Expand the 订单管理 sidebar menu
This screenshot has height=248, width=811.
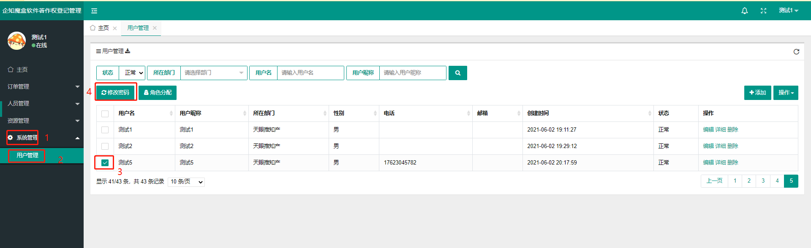(x=41, y=86)
